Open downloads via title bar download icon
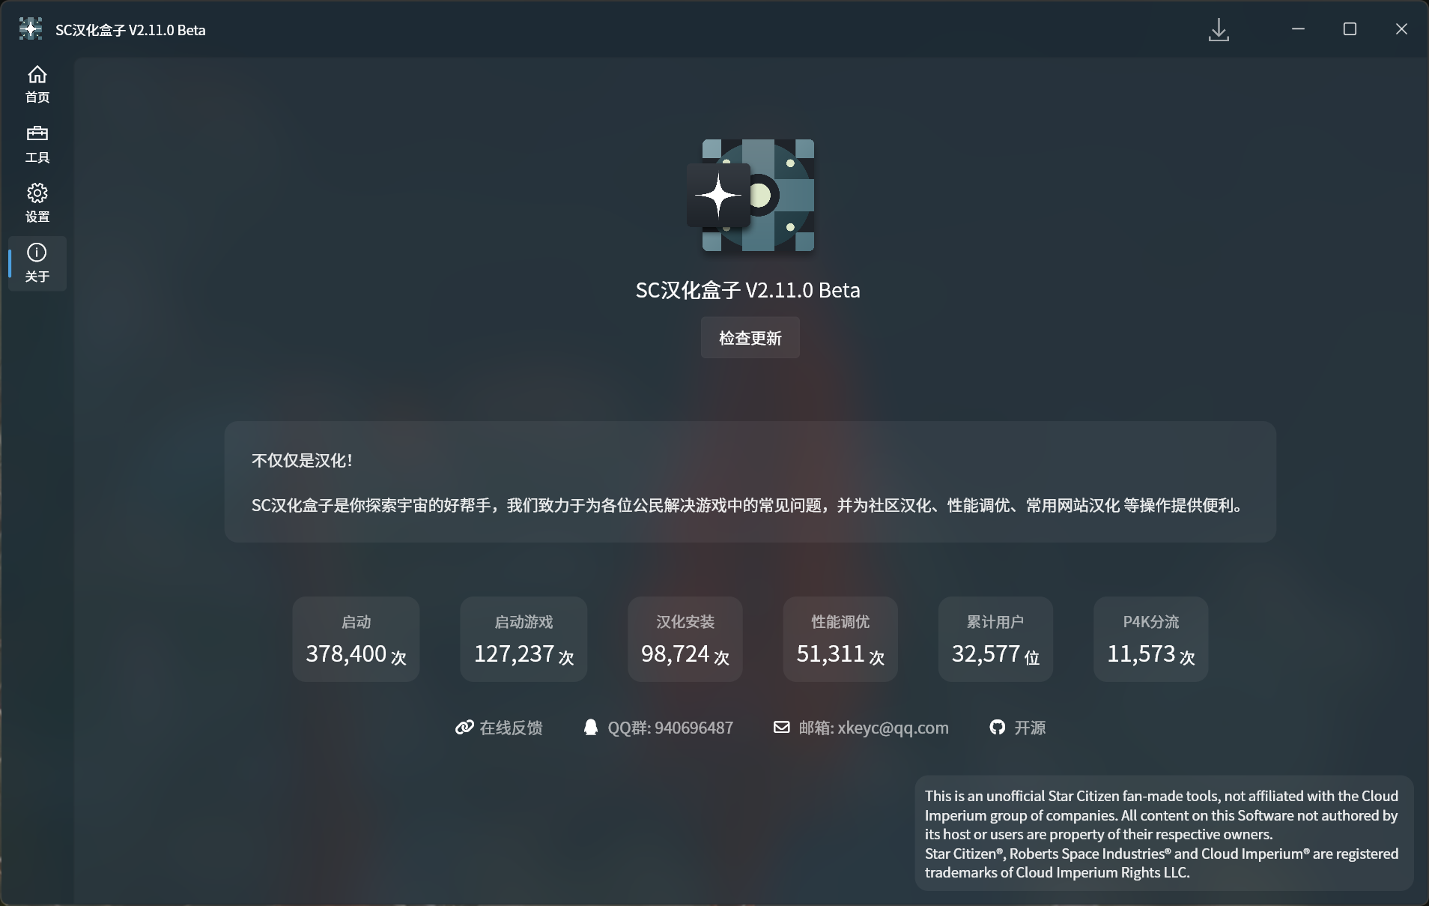Viewport: 1429px width, 906px height. (1219, 30)
